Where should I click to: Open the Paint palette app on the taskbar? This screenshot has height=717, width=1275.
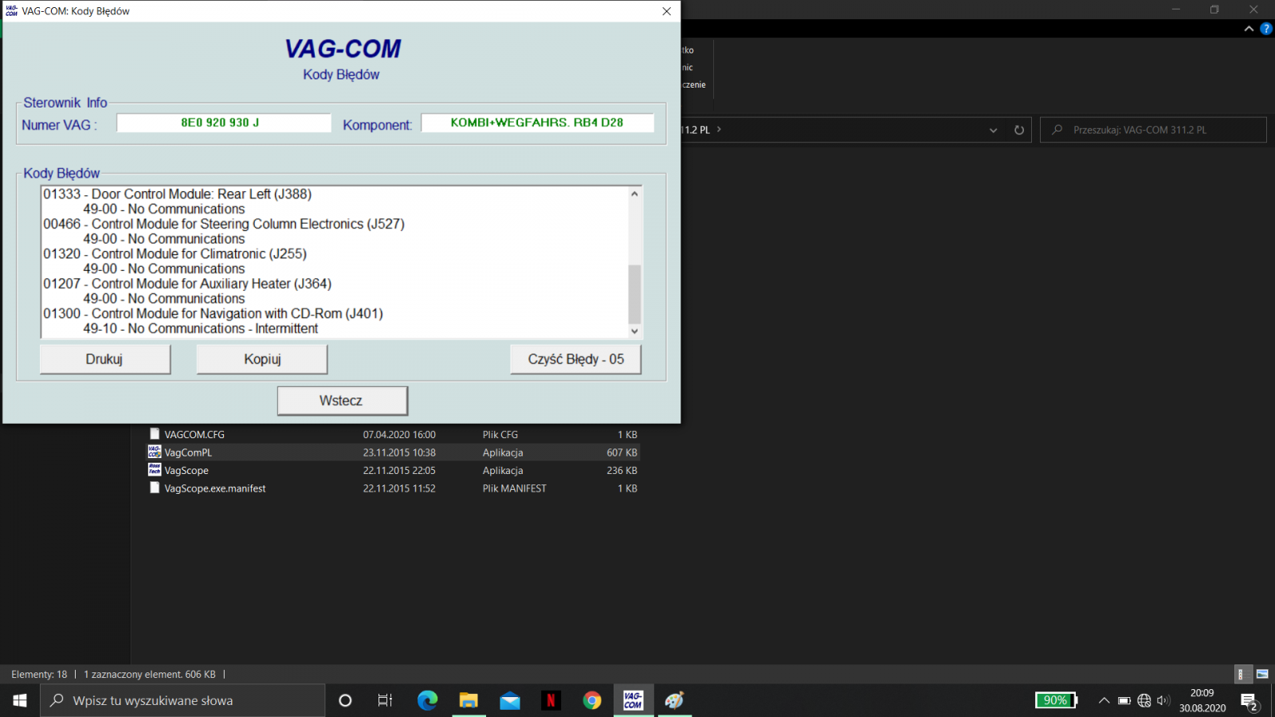click(675, 700)
